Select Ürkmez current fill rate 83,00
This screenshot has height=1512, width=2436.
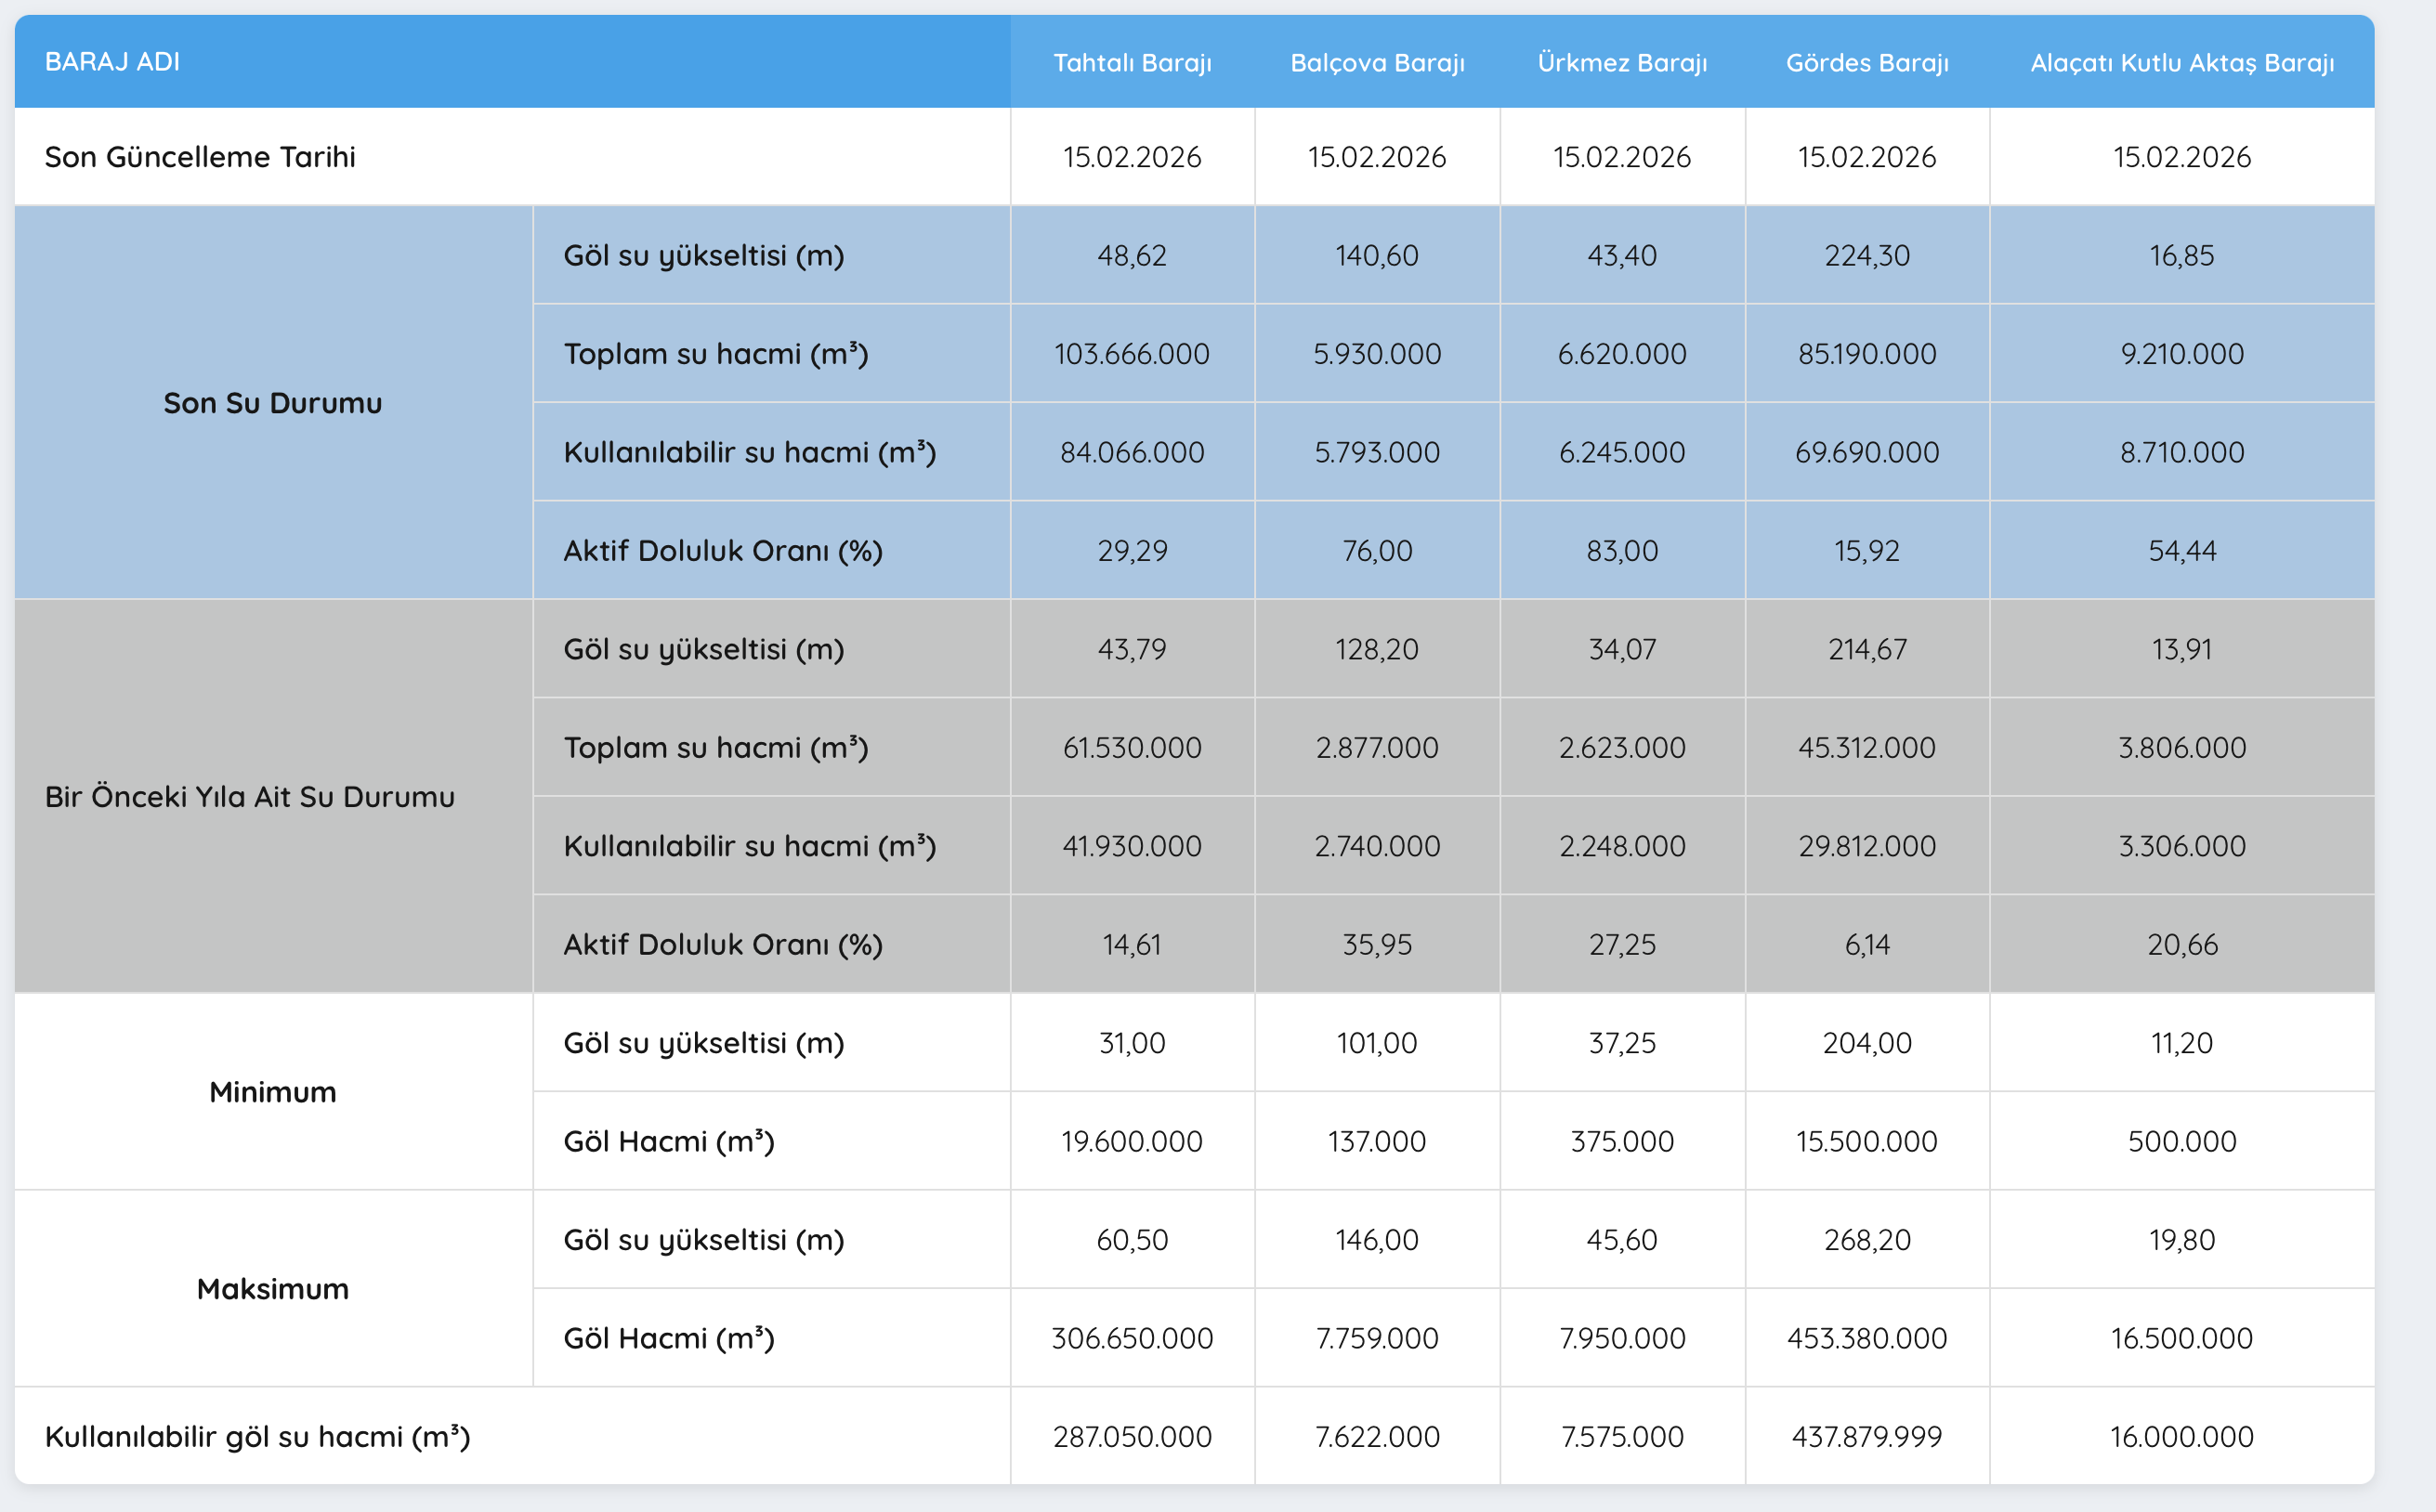pos(1621,551)
